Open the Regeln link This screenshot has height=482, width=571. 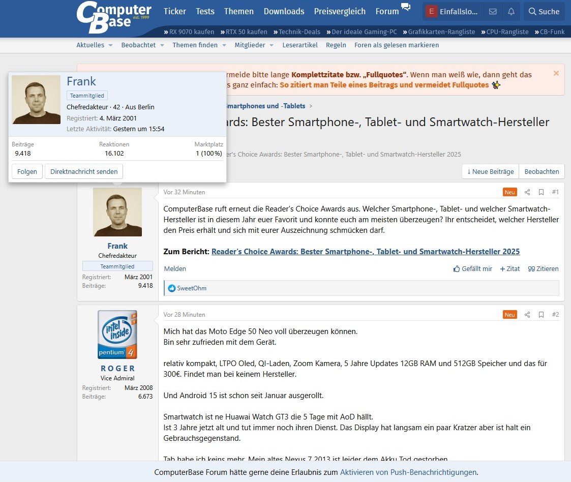click(x=336, y=45)
